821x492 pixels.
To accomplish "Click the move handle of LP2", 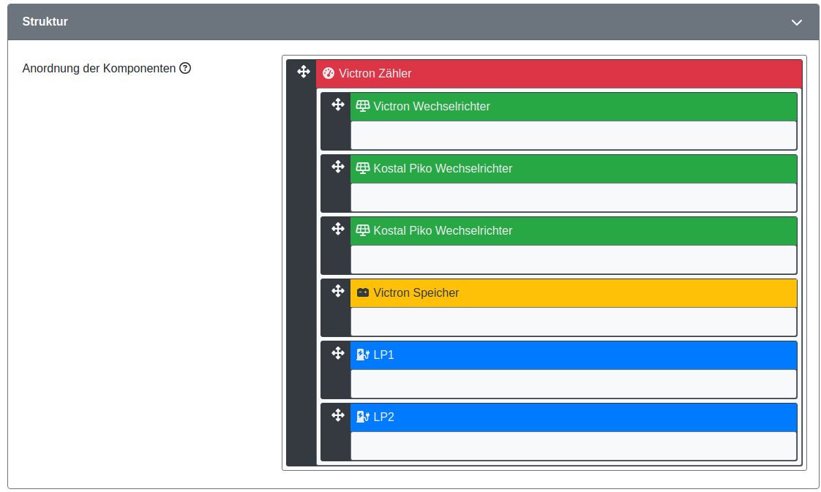I will click(x=338, y=416).
